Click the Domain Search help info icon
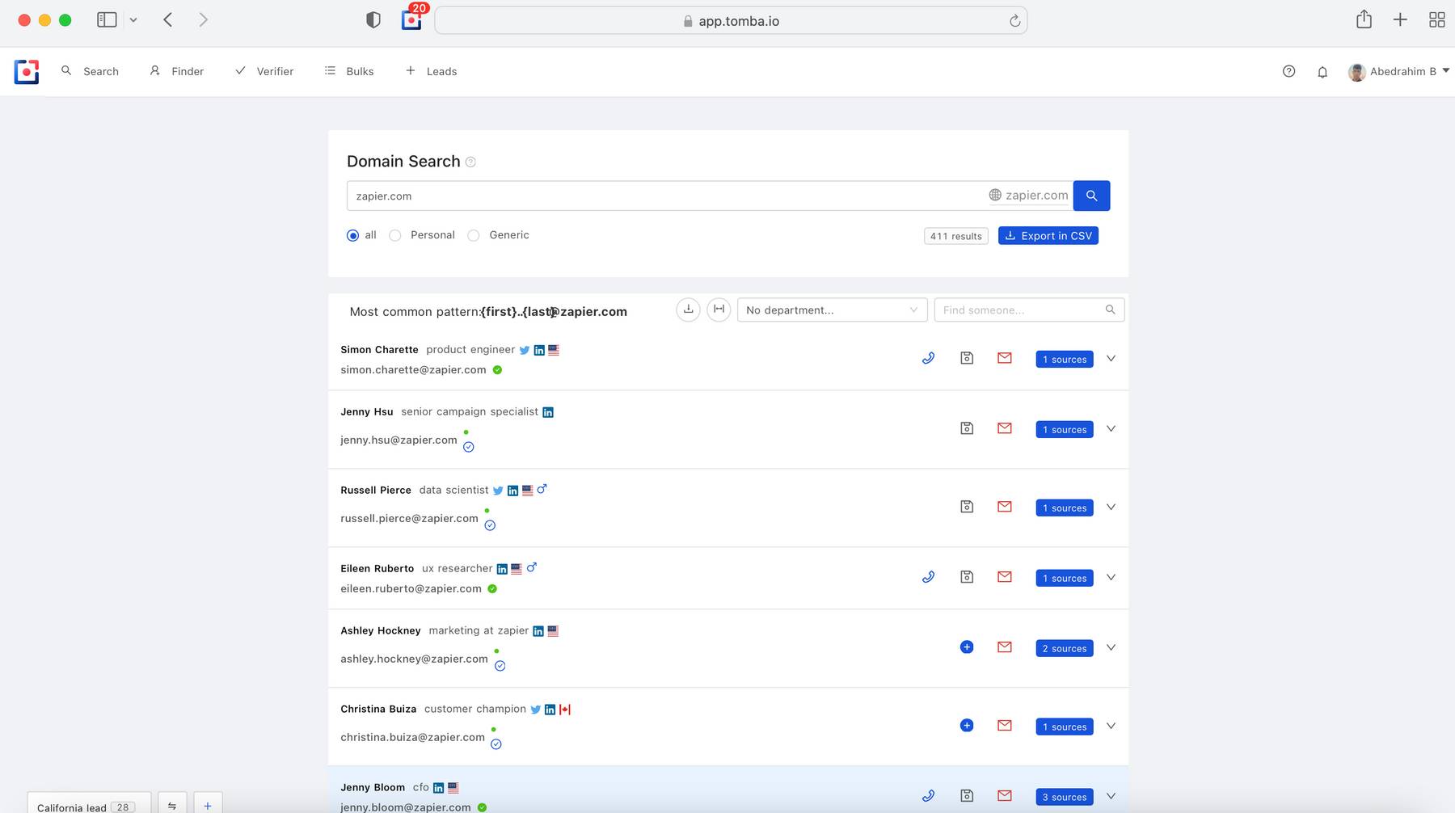 point(470,162)
